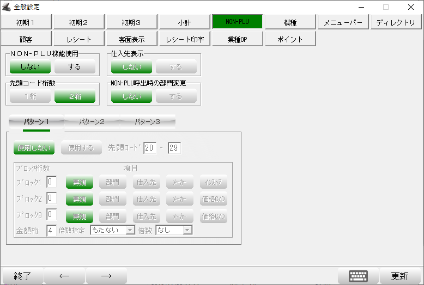Image resolution: width=424 pixels, height=285 pixels.
Task: Click the 使用する button in pattern panel
Action: coord(81,148)
